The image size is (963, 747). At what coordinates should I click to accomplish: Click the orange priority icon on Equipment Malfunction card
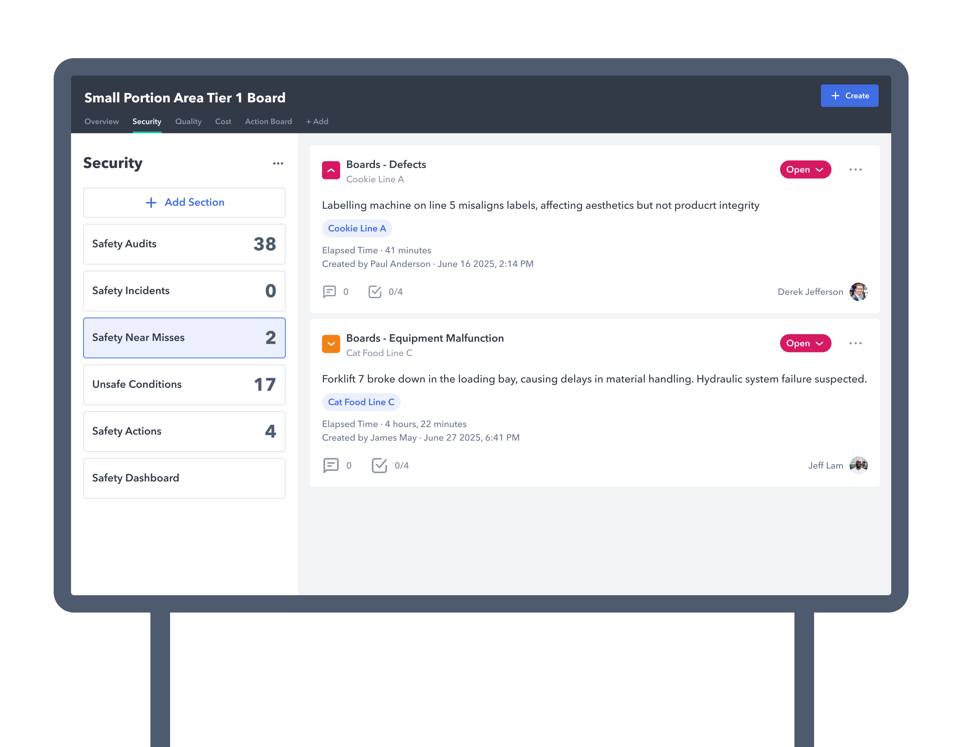point(331,344)
